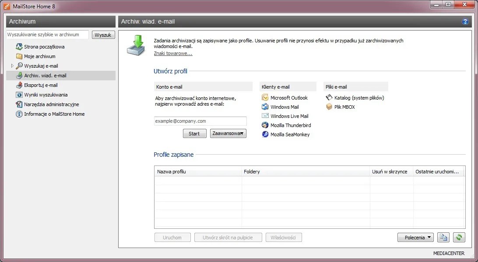The height and width of the screenshot is (262, 478).
Task: Click the email address input field
Action: [x=200, y=121]
